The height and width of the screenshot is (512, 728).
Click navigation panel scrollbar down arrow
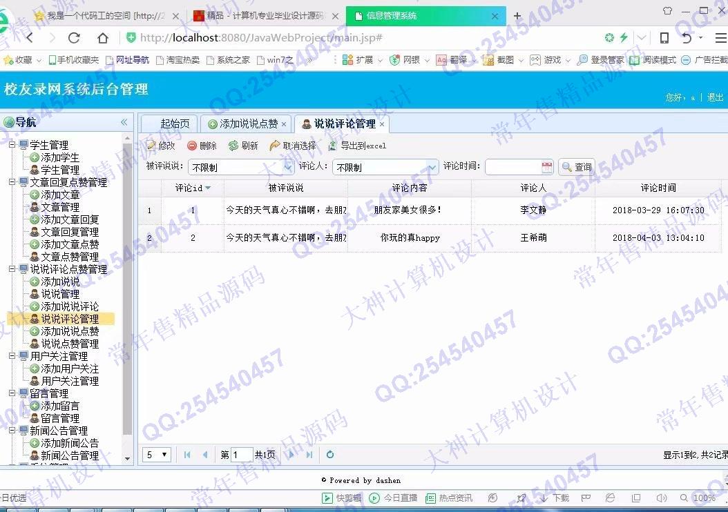pos(127,459)
